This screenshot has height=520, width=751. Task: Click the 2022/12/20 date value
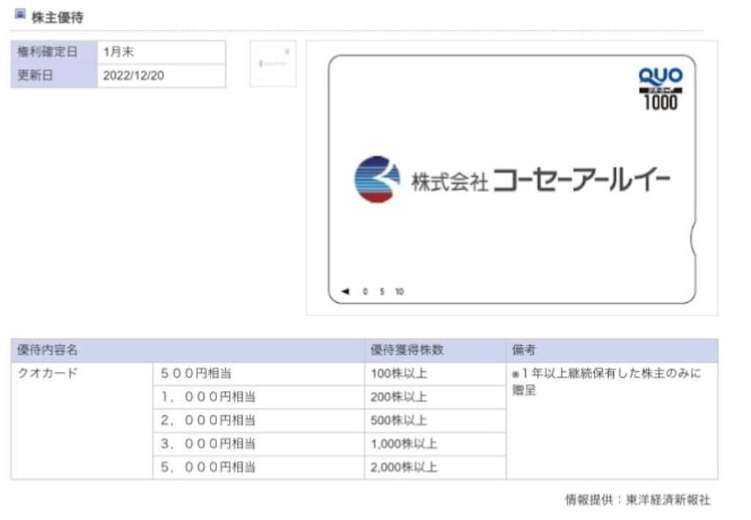click(133, 76)
